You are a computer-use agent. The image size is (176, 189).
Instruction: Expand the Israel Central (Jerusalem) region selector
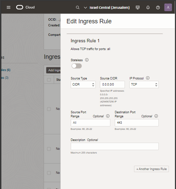point(107,7)
